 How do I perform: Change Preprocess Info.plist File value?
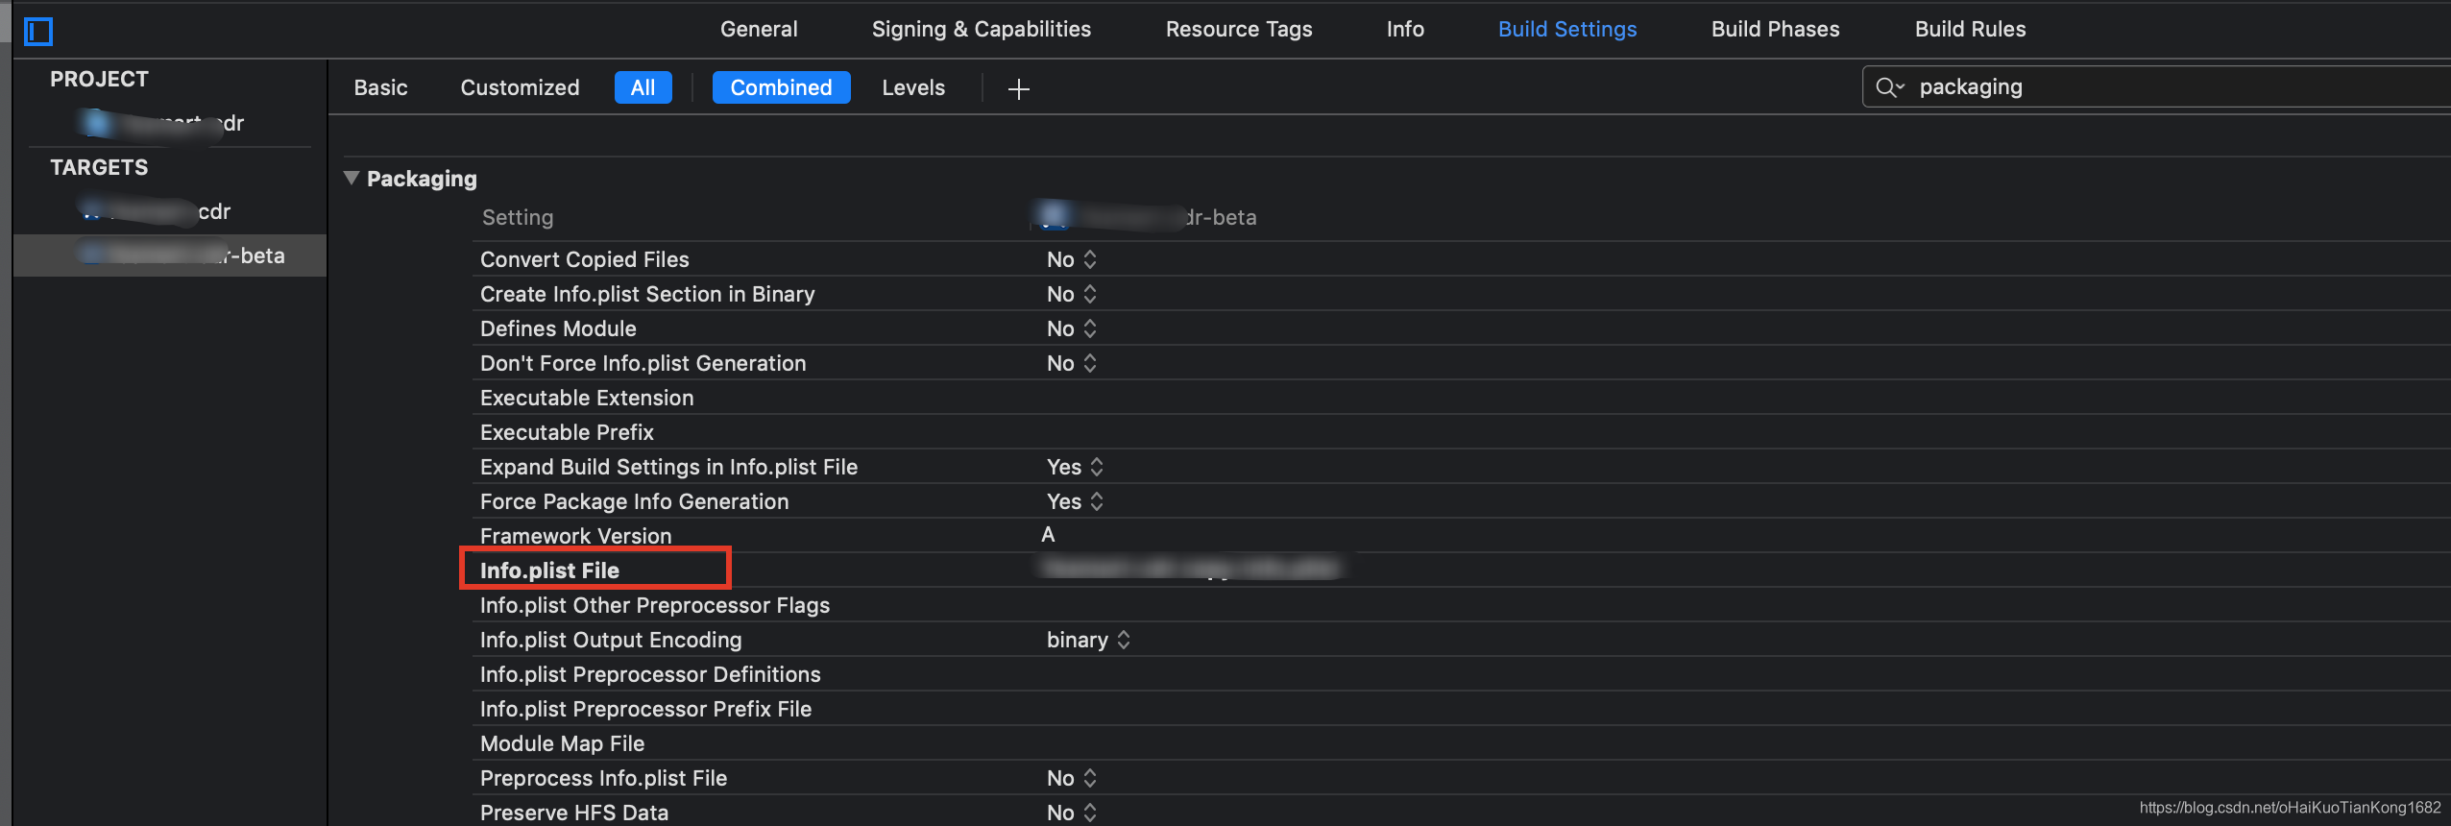1071,778
